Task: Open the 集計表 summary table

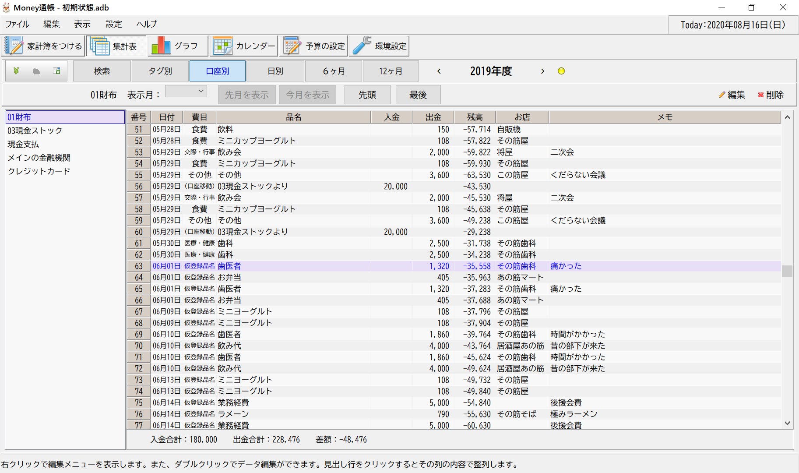Action: pos(116,46)
